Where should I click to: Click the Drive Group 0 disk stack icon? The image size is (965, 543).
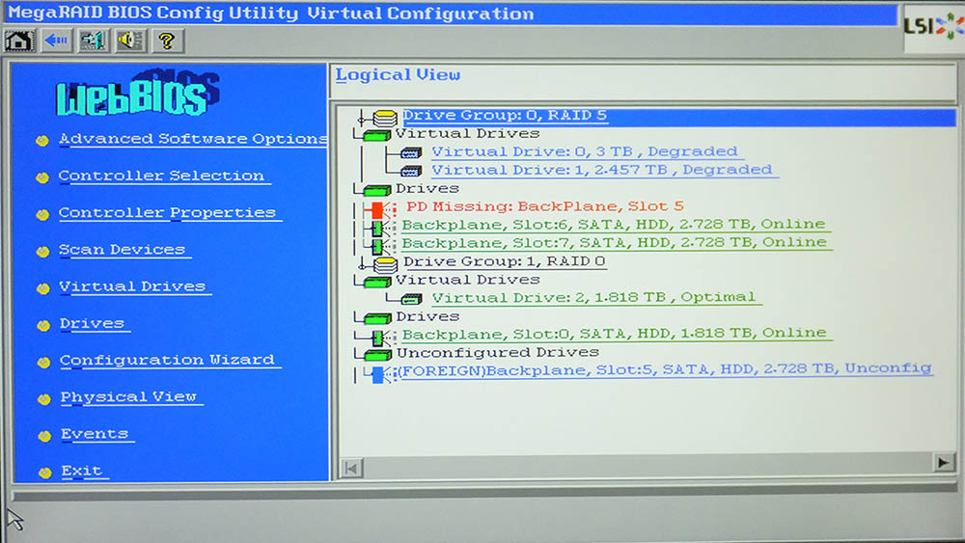click(x=385, y=117)
